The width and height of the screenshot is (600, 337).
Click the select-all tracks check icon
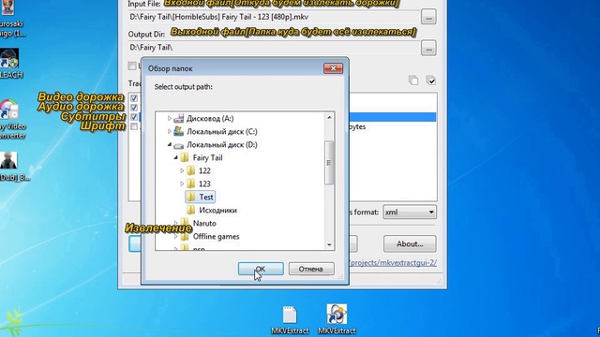(431, 81)
